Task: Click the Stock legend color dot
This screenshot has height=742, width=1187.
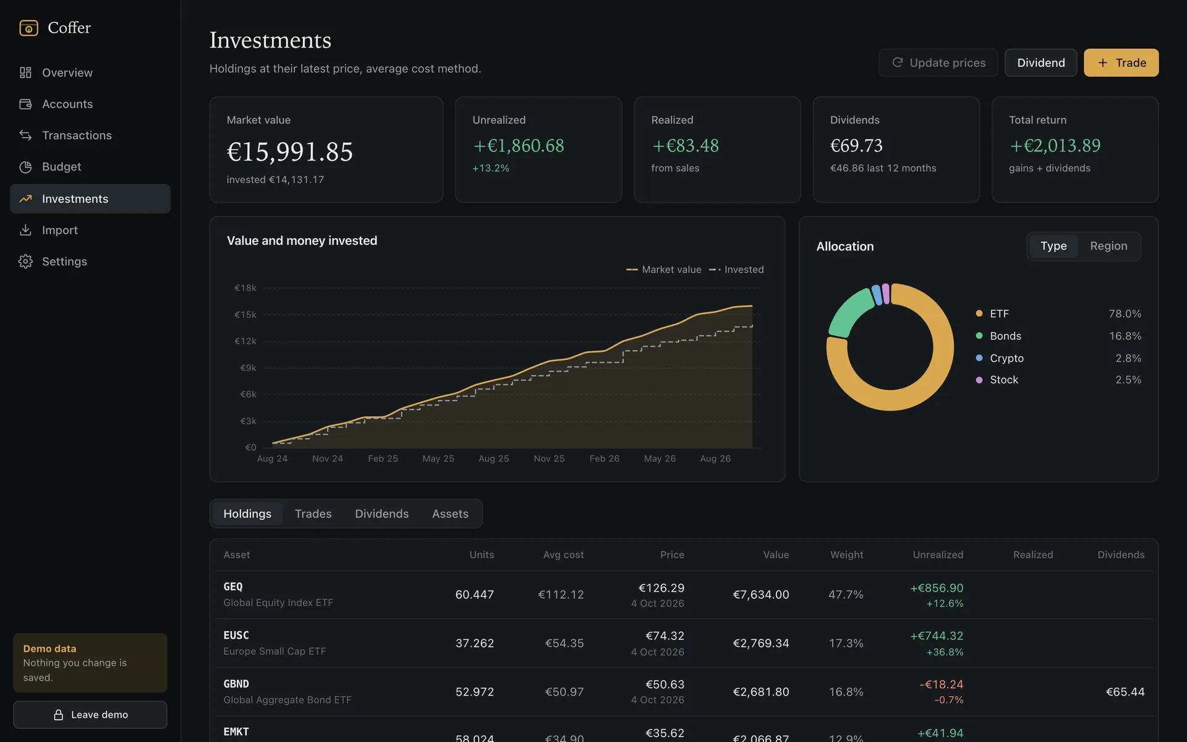Action: (x=979, y=380)
